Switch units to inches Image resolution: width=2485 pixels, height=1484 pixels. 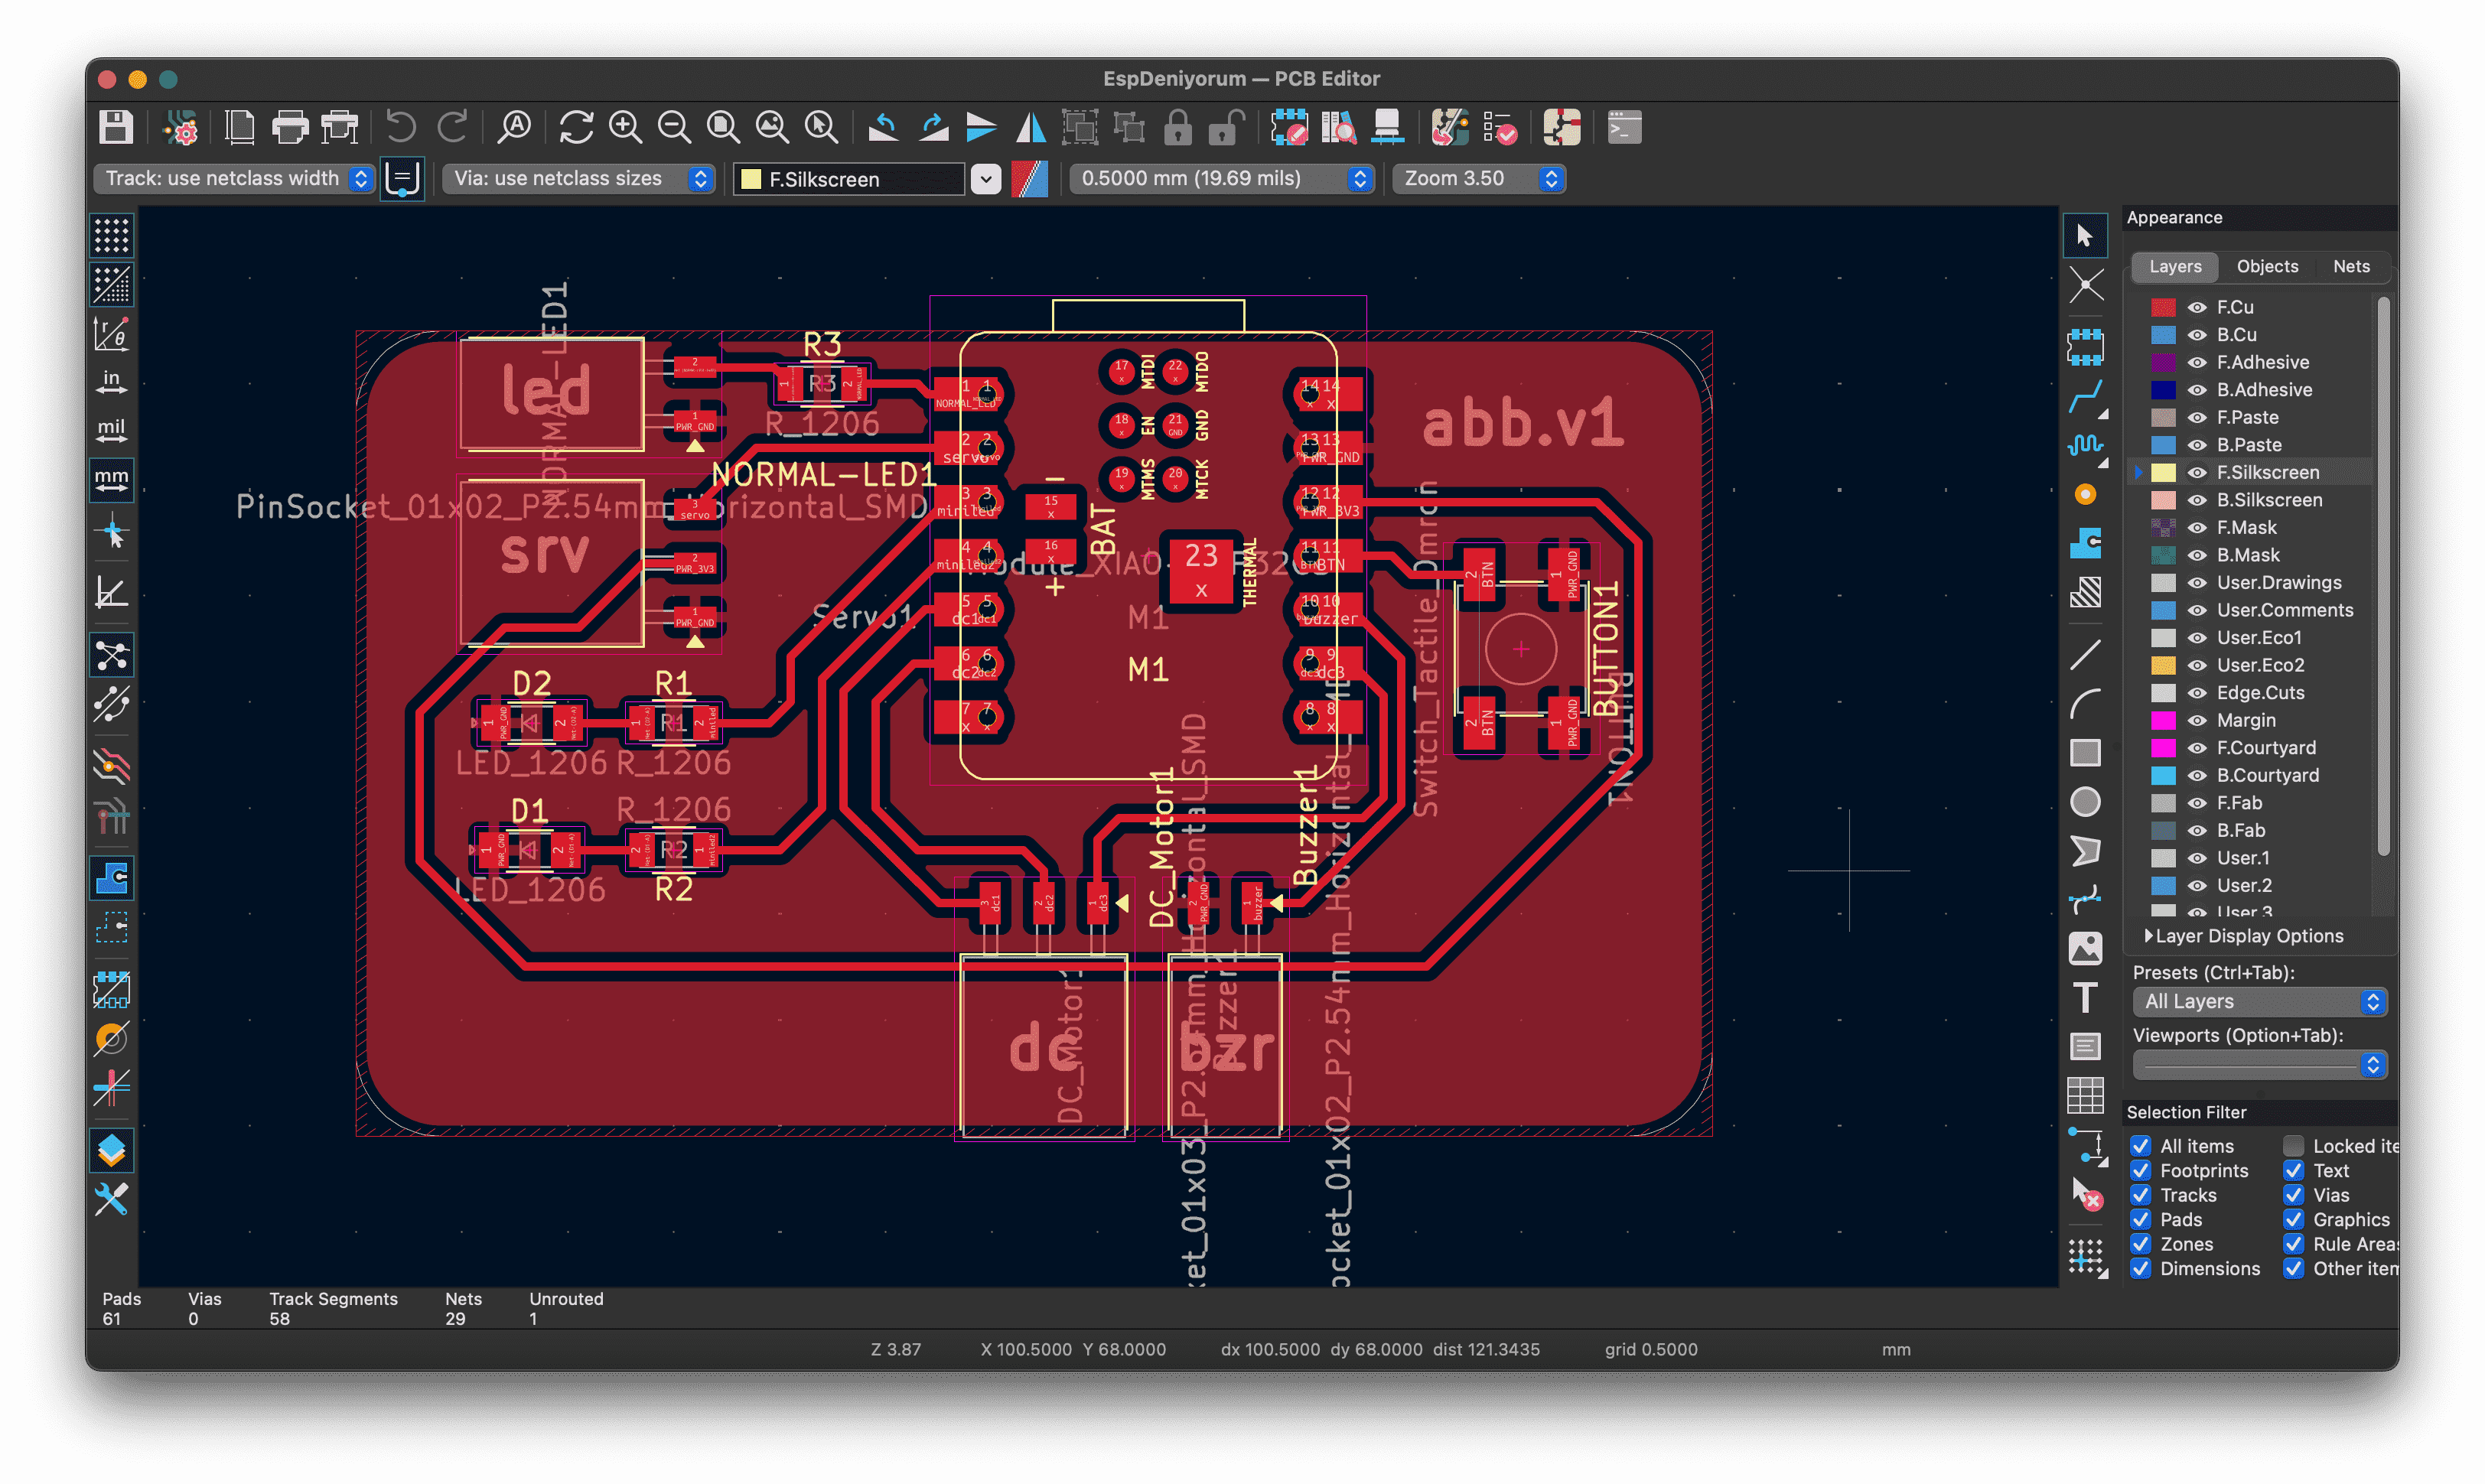click(x=111, y=383)
